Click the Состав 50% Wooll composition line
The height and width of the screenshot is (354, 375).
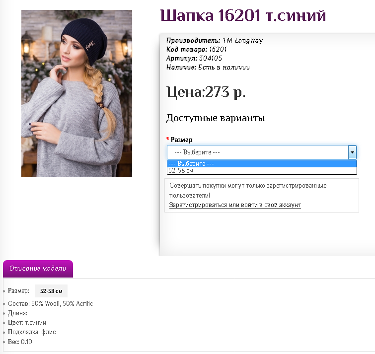point(51,303)
